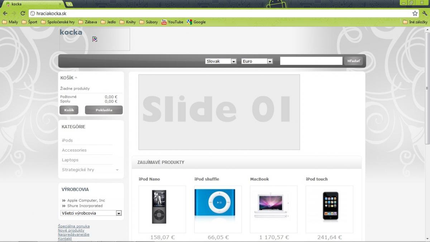Click the 1 170,57 € price
The width and height of the screenshot is (430, 242).
[274, 237]
